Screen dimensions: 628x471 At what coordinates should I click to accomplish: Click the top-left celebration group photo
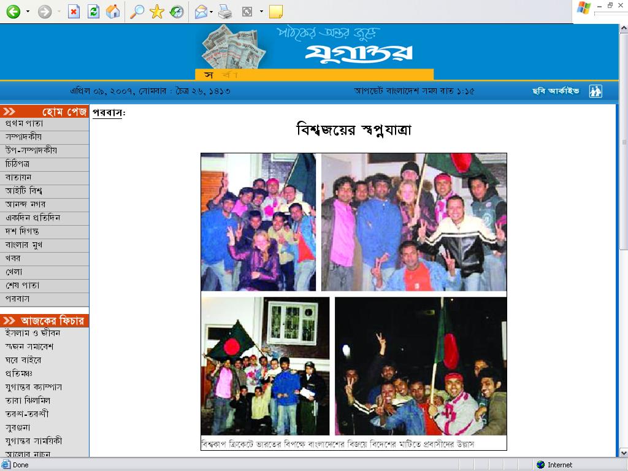point(258,222)
